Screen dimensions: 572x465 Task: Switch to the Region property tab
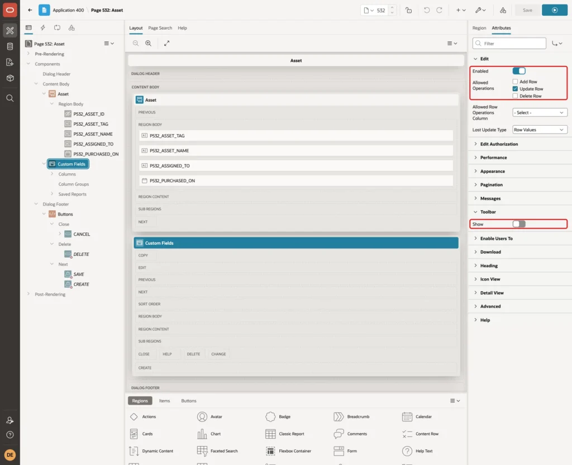(x=479, y=28)
